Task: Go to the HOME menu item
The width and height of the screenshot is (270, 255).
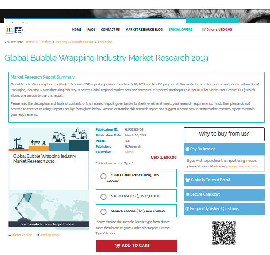Action: pos(77,30)
